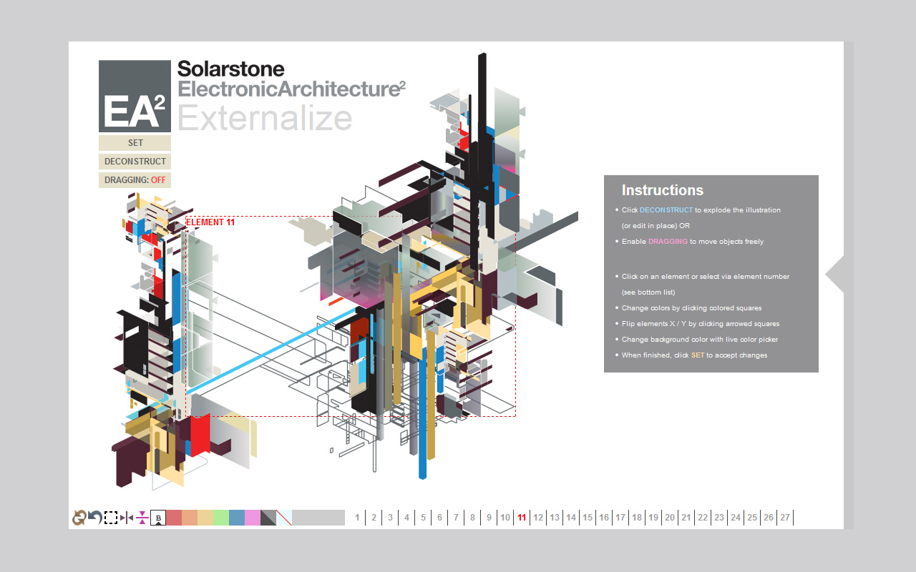Select element number 26
916x572 pixels.
[769, 518]
